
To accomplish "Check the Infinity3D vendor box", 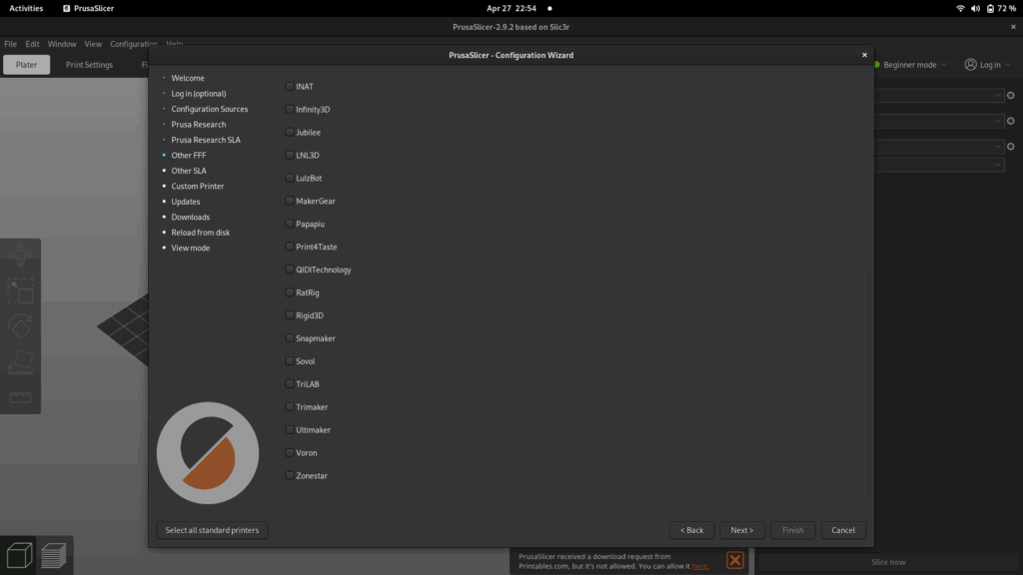I will (x=290, y=109).
